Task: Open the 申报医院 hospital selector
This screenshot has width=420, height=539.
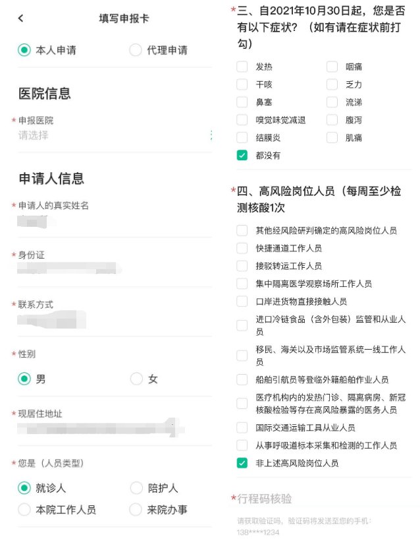Action: coord(112,135)
